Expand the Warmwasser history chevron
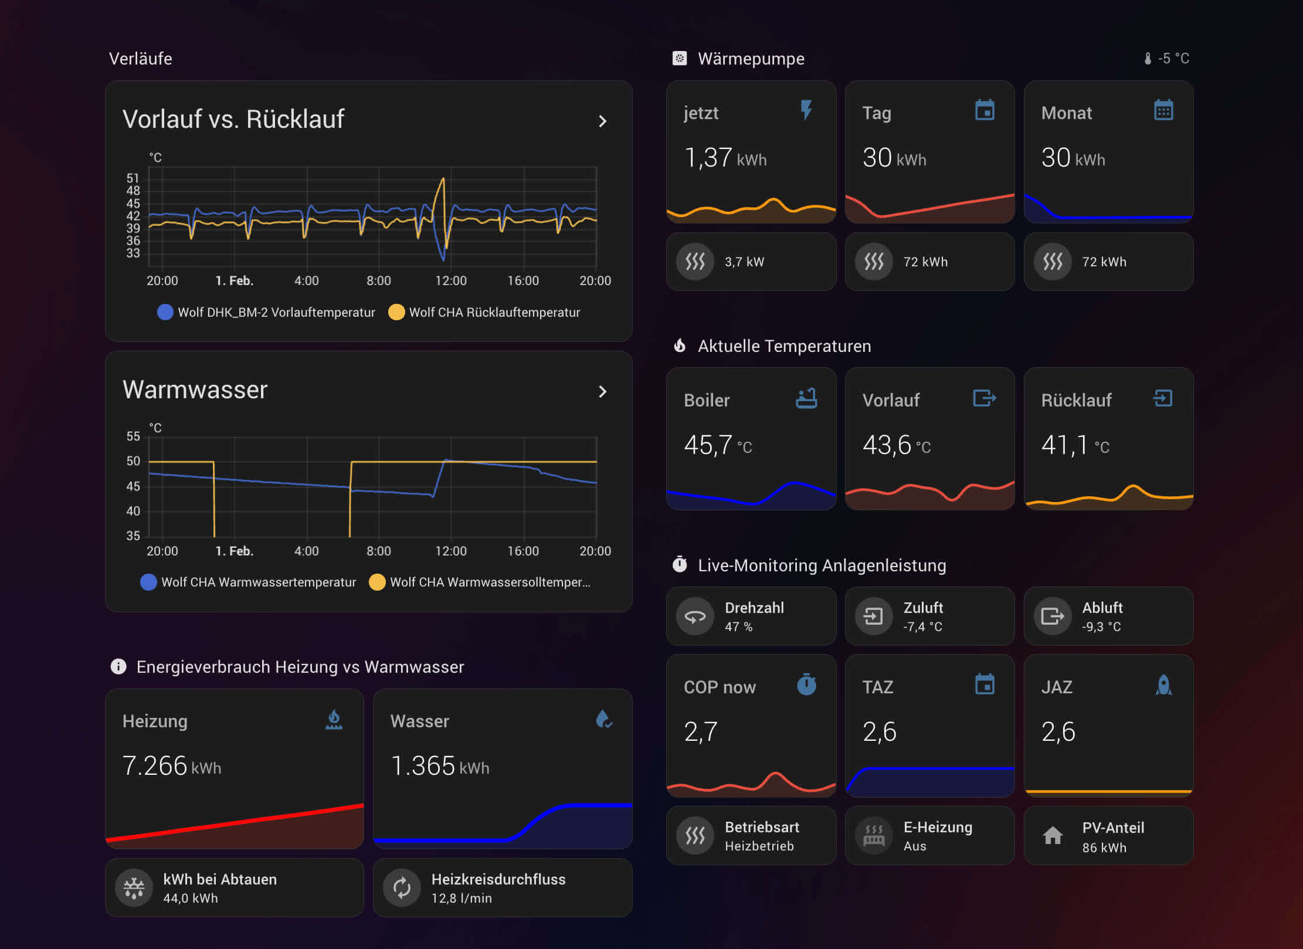 [602, 392]
